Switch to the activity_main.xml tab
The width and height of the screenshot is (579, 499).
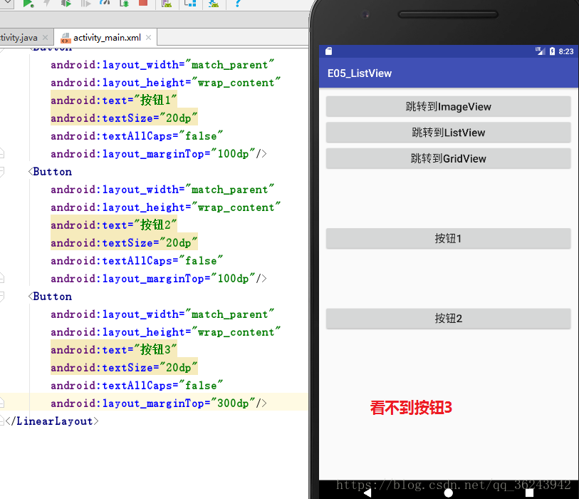(107, 37)
